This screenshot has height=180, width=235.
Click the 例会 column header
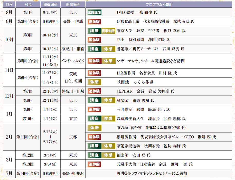[28, 5]
